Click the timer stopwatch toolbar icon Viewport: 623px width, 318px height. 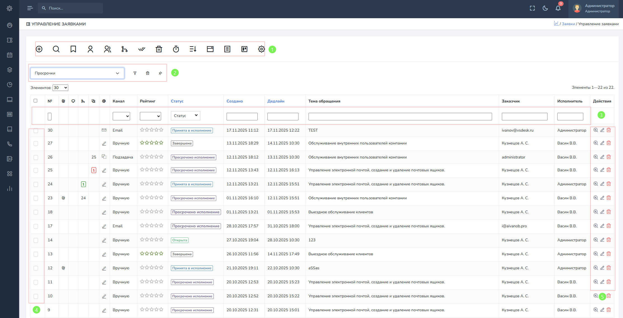pyautogui.click(x=176, y=49)
